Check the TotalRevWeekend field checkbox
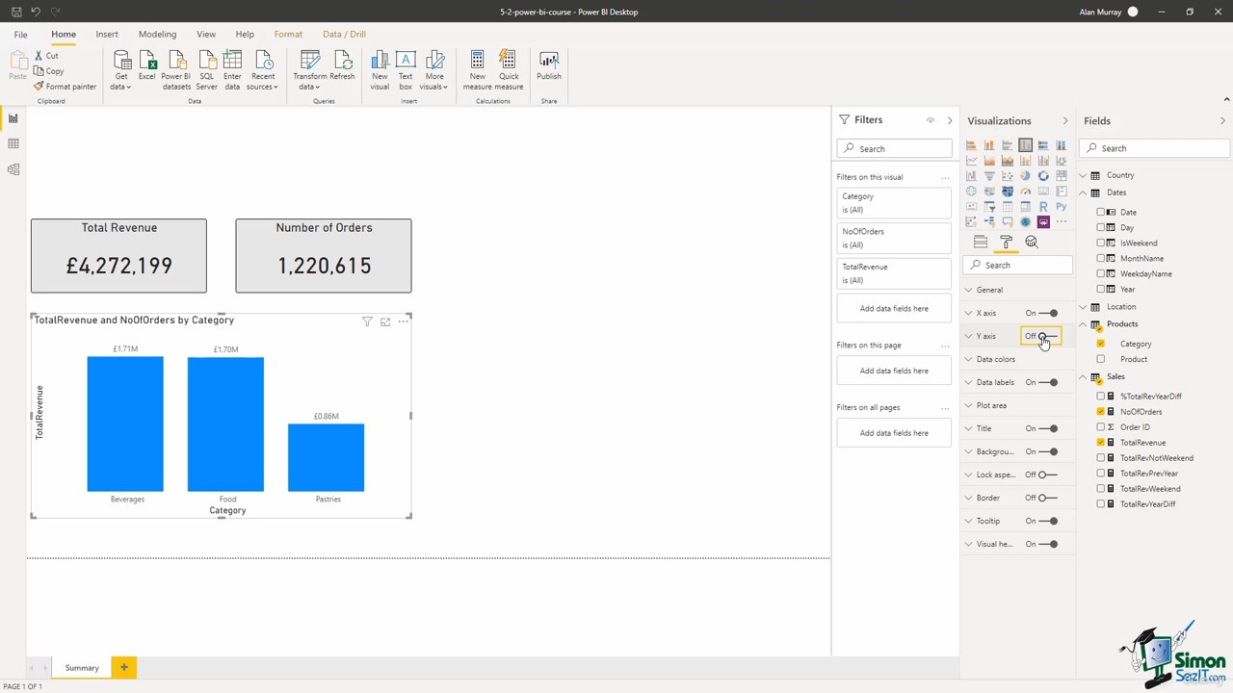1233x693 pixels. 1101,488
